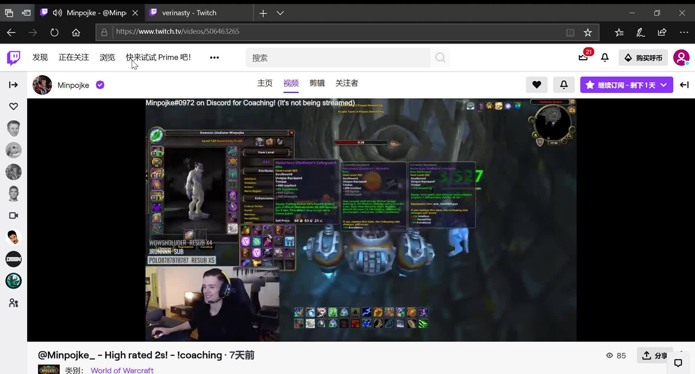Close the Minpojke browser tab

click(x=135, y=13)
